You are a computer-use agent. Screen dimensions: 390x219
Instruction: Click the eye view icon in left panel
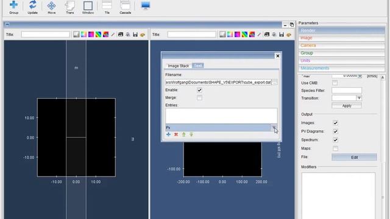[127, 35]
